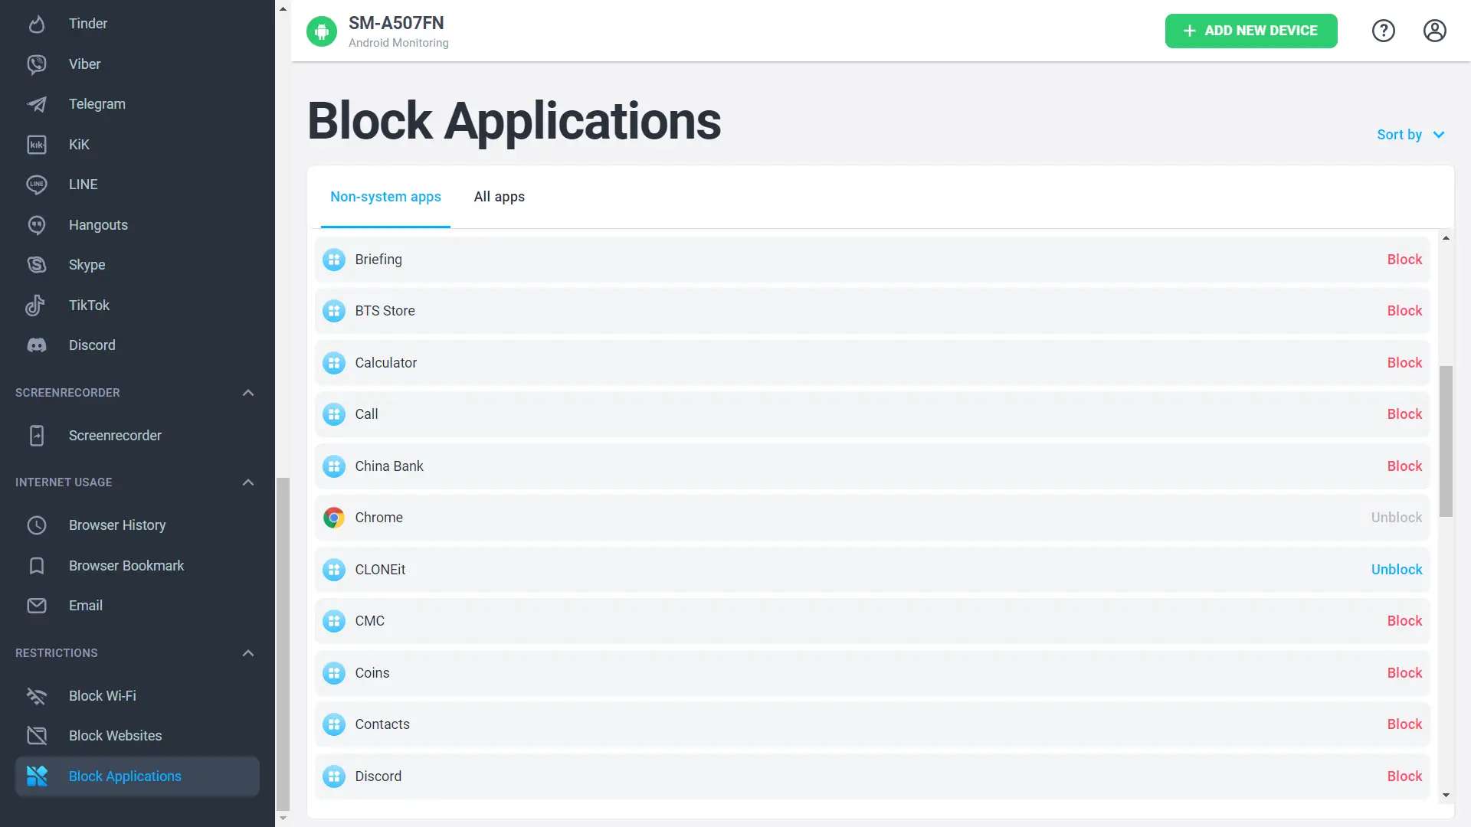Block the Call app
This screenshot has width=1471, height=827.
pos(1404,414)
